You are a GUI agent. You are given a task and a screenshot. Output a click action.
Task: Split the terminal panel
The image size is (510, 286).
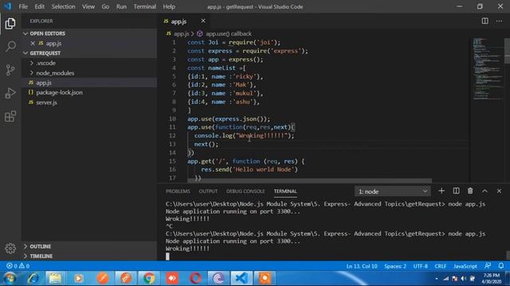456,191
